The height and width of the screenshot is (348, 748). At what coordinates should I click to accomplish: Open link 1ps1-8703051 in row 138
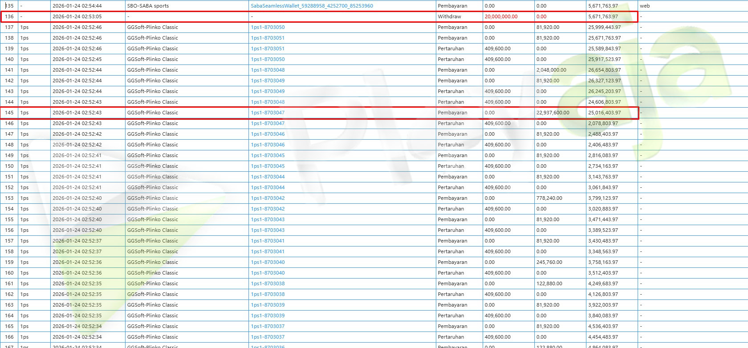point(268,38)
